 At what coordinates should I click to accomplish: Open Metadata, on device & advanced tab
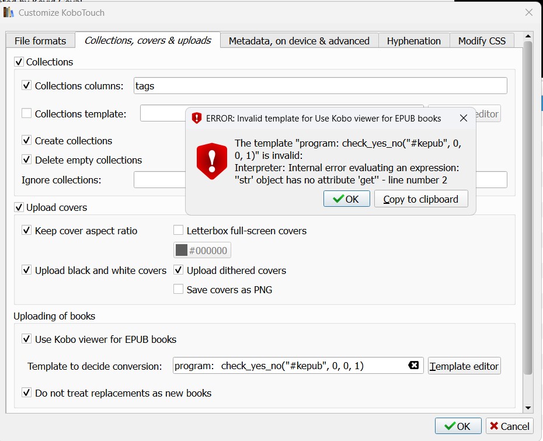[x=299, y=41]
